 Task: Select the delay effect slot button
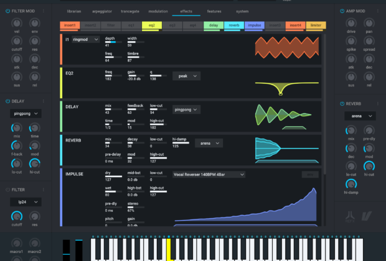214,25
